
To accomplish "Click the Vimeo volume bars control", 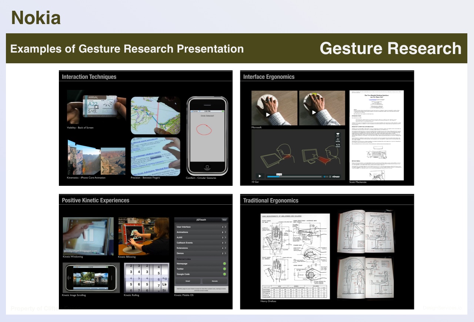I will (326, 177).
